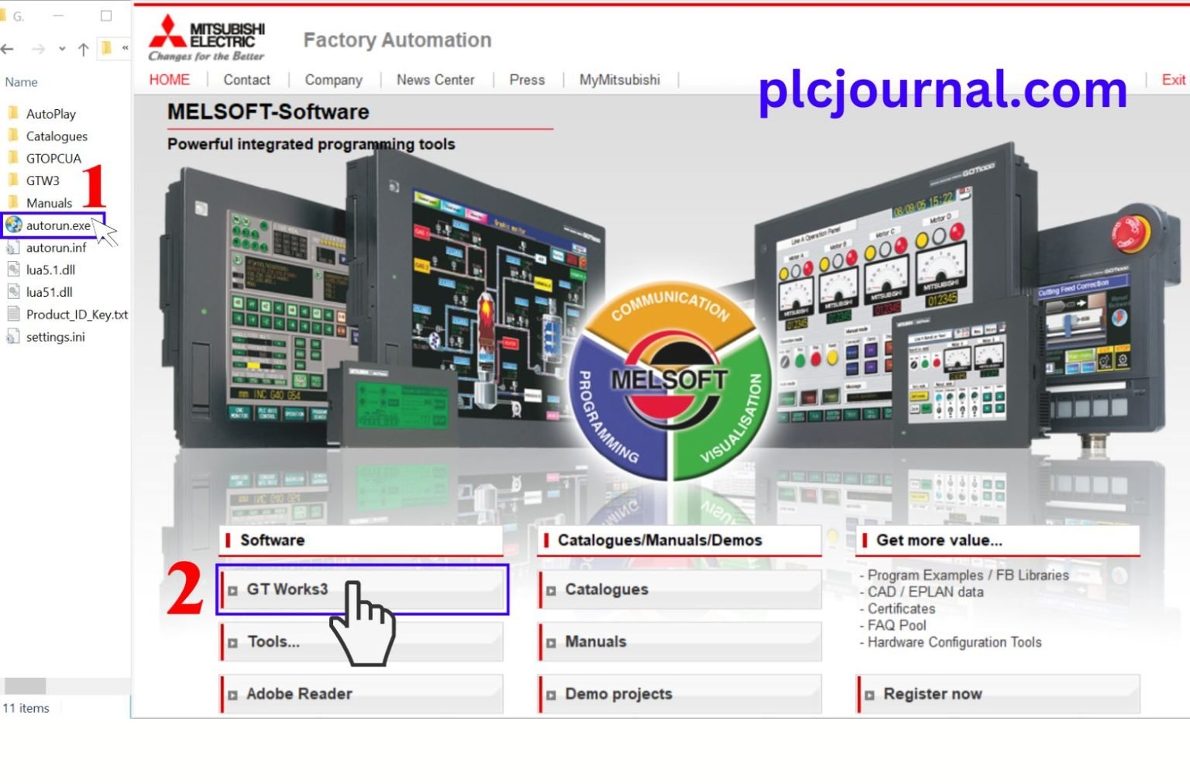Click the Name column header

click(22, 82)
